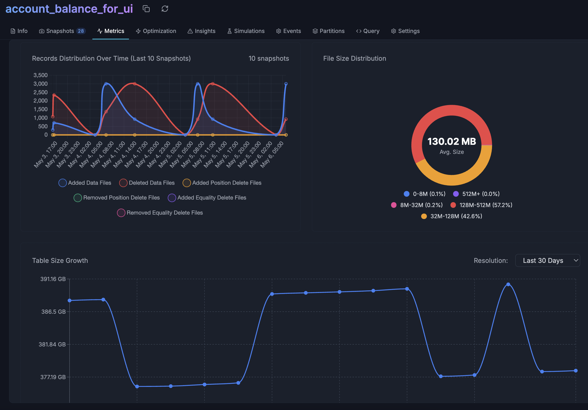The width and height of the screenshot is (588, 410).
Task: Click the 381.84 GB axis label
Action: point(52,344)
